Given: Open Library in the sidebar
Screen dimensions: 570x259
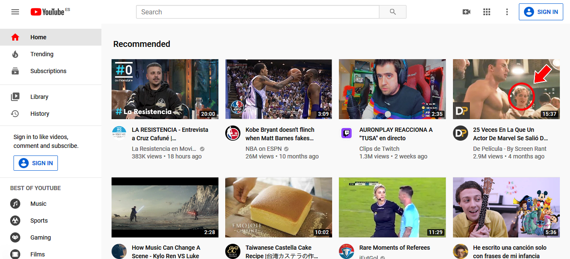Looking at the screenshot, I should pos(51,97).
